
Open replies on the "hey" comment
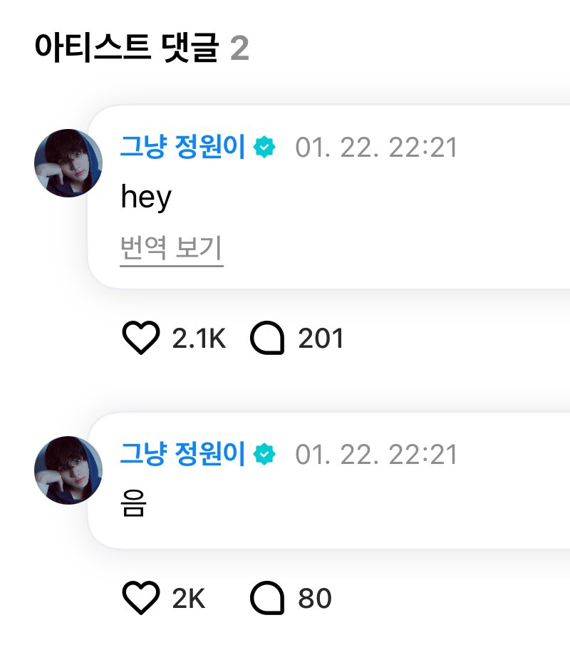267,339
